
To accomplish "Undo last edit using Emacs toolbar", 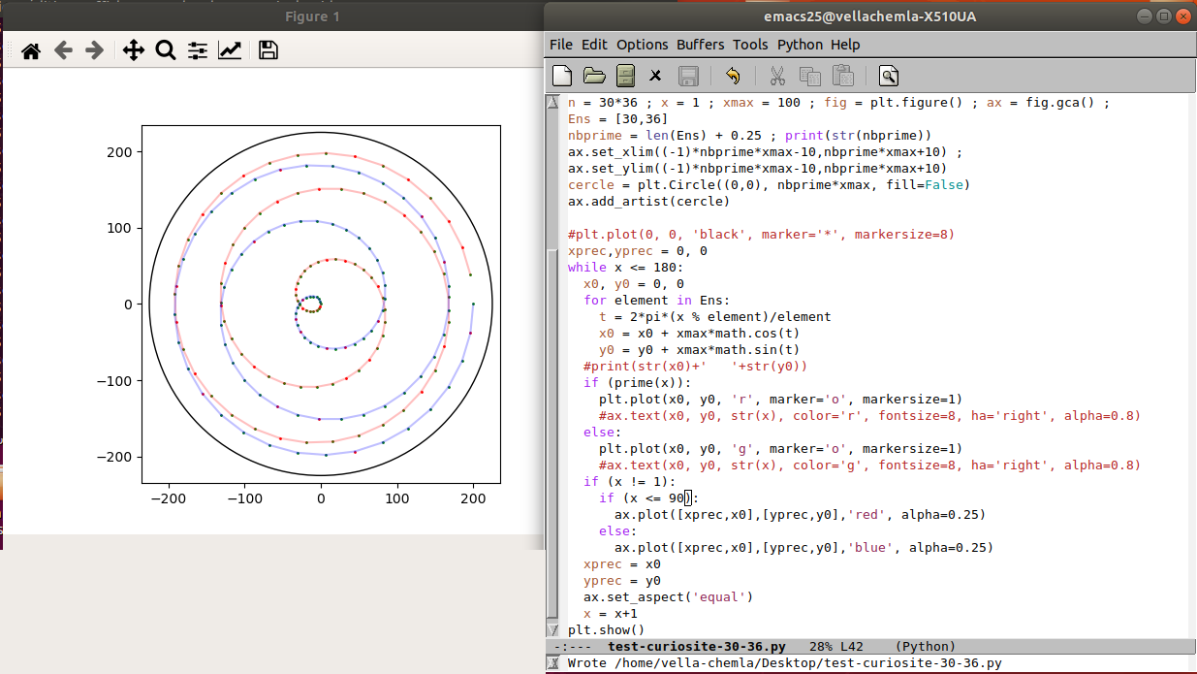I will tap(733, 76).
